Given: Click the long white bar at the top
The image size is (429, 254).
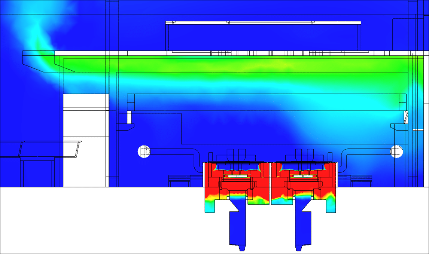Looking at the screenshot, I should tap(263, 23).
